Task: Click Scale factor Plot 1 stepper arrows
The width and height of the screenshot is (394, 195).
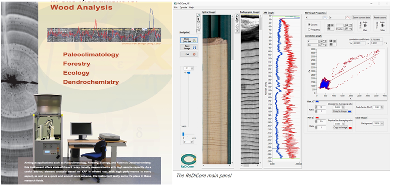Action: (382, 107)
